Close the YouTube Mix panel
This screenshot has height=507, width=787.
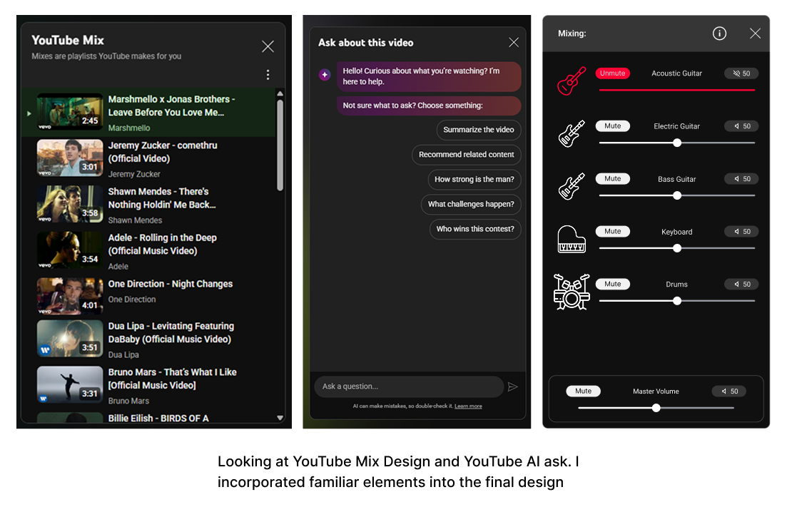pyautogui.click(x=268, y=46)
